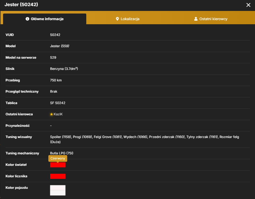Click the info circle icon
This screenshot has width=255, height=199.
tap(27, 19)
